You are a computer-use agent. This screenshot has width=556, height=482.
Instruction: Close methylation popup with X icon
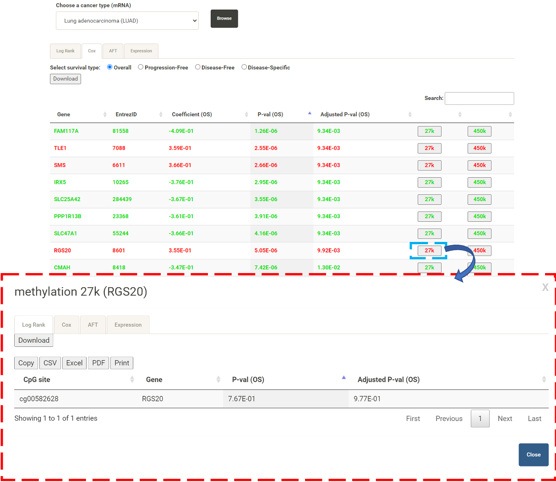tap(545, 287)
